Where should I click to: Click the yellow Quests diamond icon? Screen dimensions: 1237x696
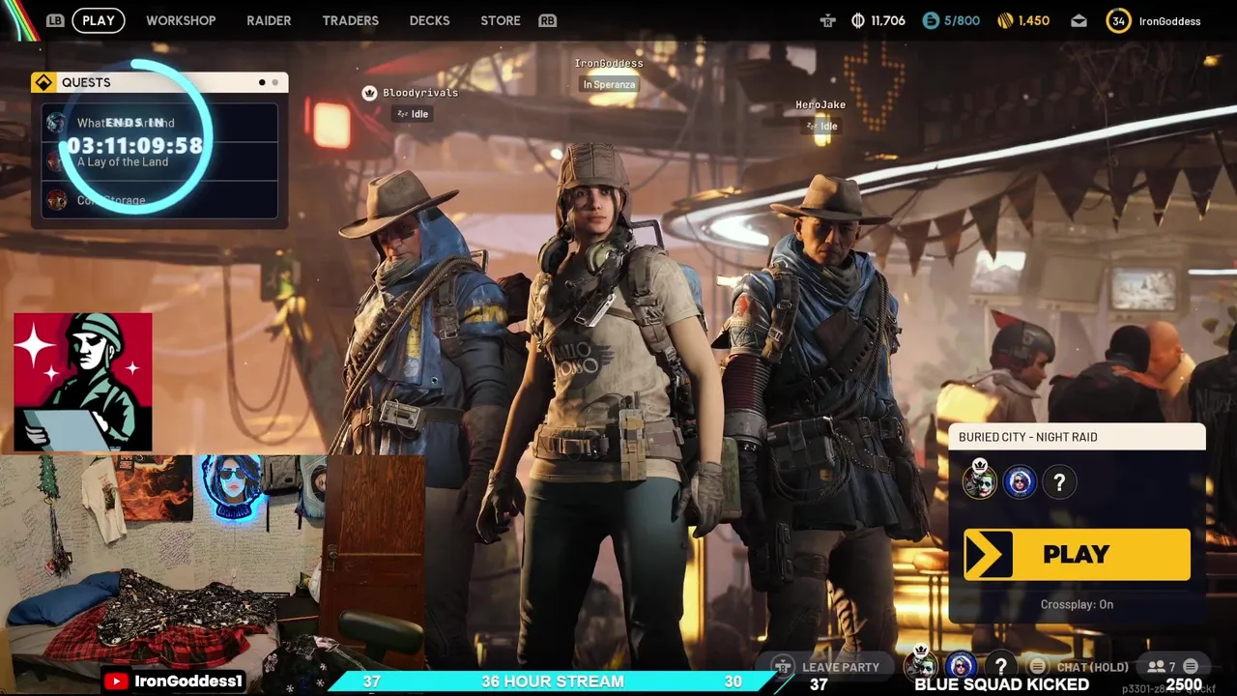43,82
